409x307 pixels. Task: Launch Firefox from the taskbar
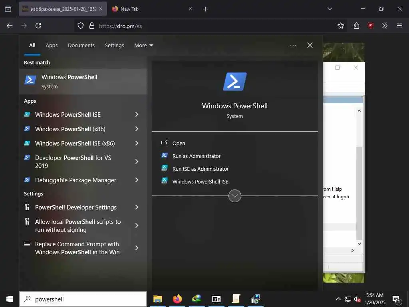click(177, 299)
